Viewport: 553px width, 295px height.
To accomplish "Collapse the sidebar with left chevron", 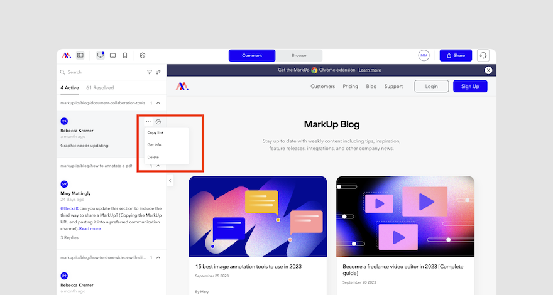I will [x=170, y=181].
